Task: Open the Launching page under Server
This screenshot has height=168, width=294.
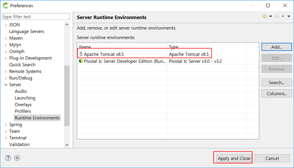Action: [x=25, y=98]
